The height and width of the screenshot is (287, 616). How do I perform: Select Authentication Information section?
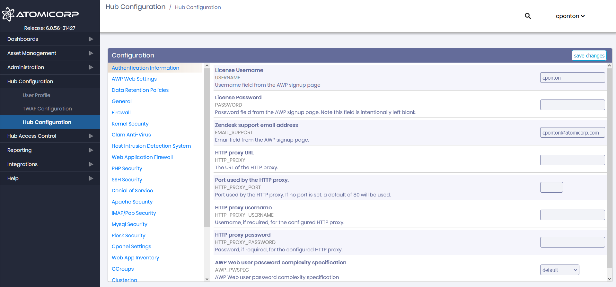145,68
